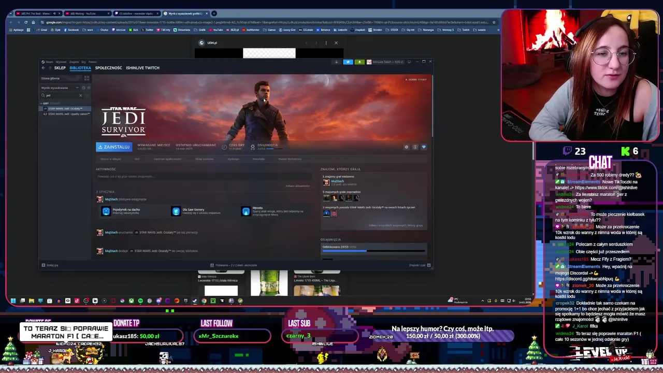The width and height of the screenshot is (663, 373).
Task: Open Windows Start menu
Action: 13,301
